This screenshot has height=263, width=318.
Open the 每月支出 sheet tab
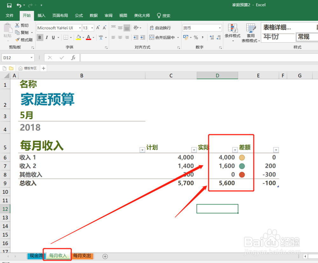[82, 256]
